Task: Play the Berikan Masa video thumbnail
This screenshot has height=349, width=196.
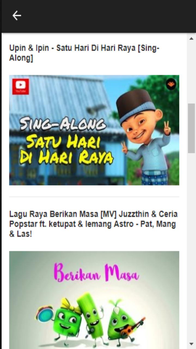Action: tap(94, 300)
